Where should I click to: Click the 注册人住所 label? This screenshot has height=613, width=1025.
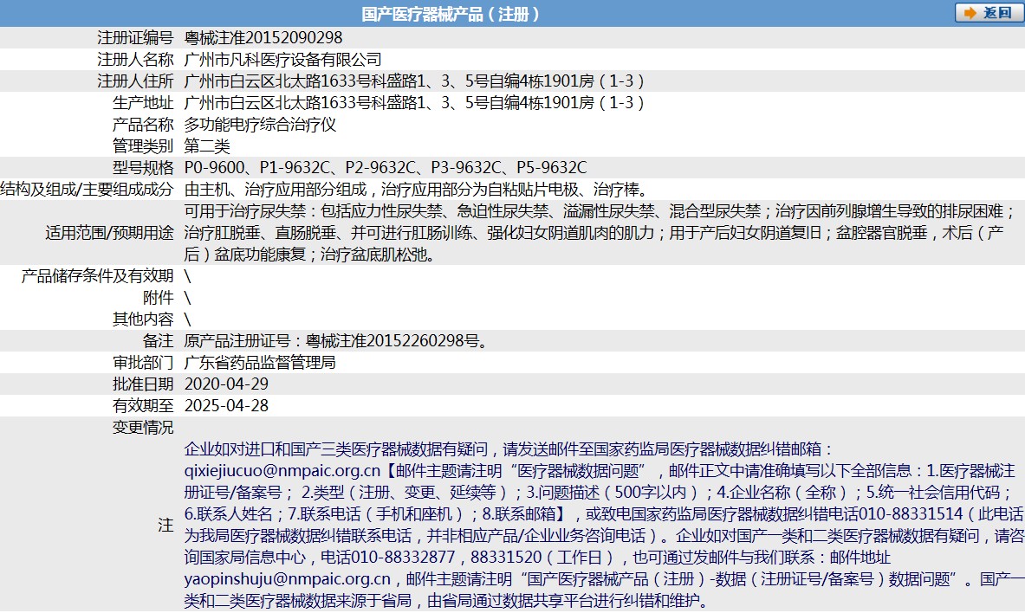pos(135,81)
